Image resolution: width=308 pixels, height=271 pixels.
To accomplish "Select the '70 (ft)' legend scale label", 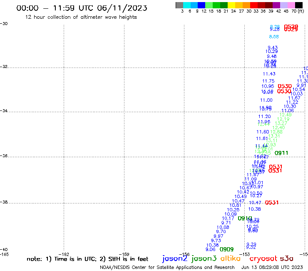I will (298, 11).
